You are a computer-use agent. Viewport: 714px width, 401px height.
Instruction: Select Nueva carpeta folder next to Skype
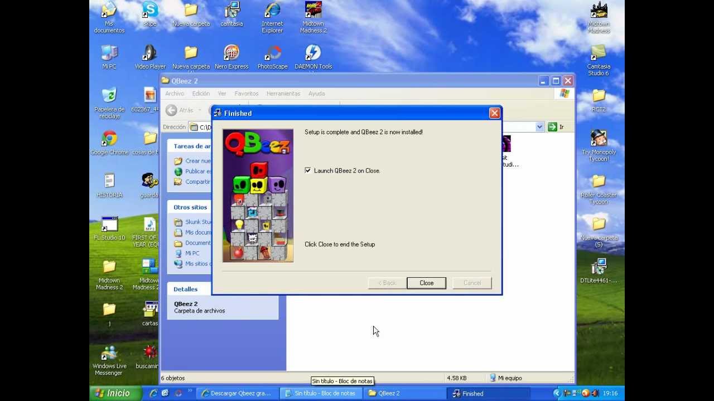click(191, 14)
